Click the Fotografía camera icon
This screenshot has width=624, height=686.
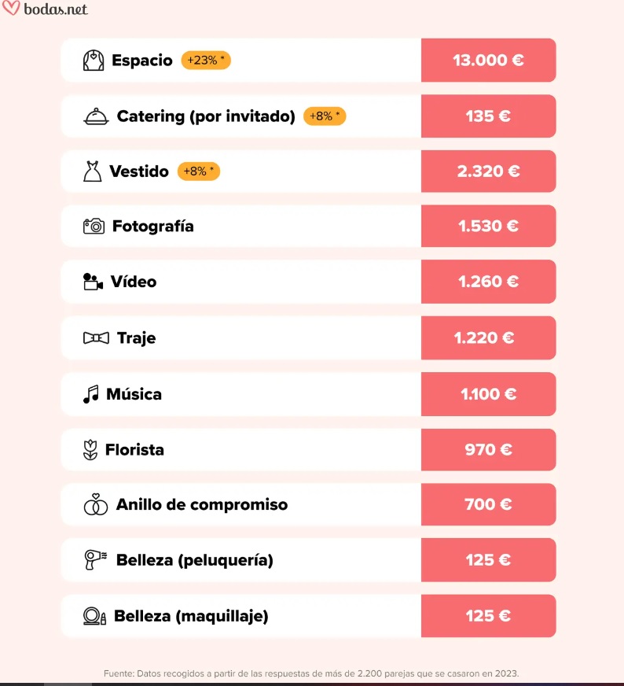click(x=94, y=227)
